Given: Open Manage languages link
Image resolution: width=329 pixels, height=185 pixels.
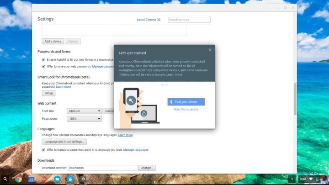Looking at the screenshot, I should 136,150.
